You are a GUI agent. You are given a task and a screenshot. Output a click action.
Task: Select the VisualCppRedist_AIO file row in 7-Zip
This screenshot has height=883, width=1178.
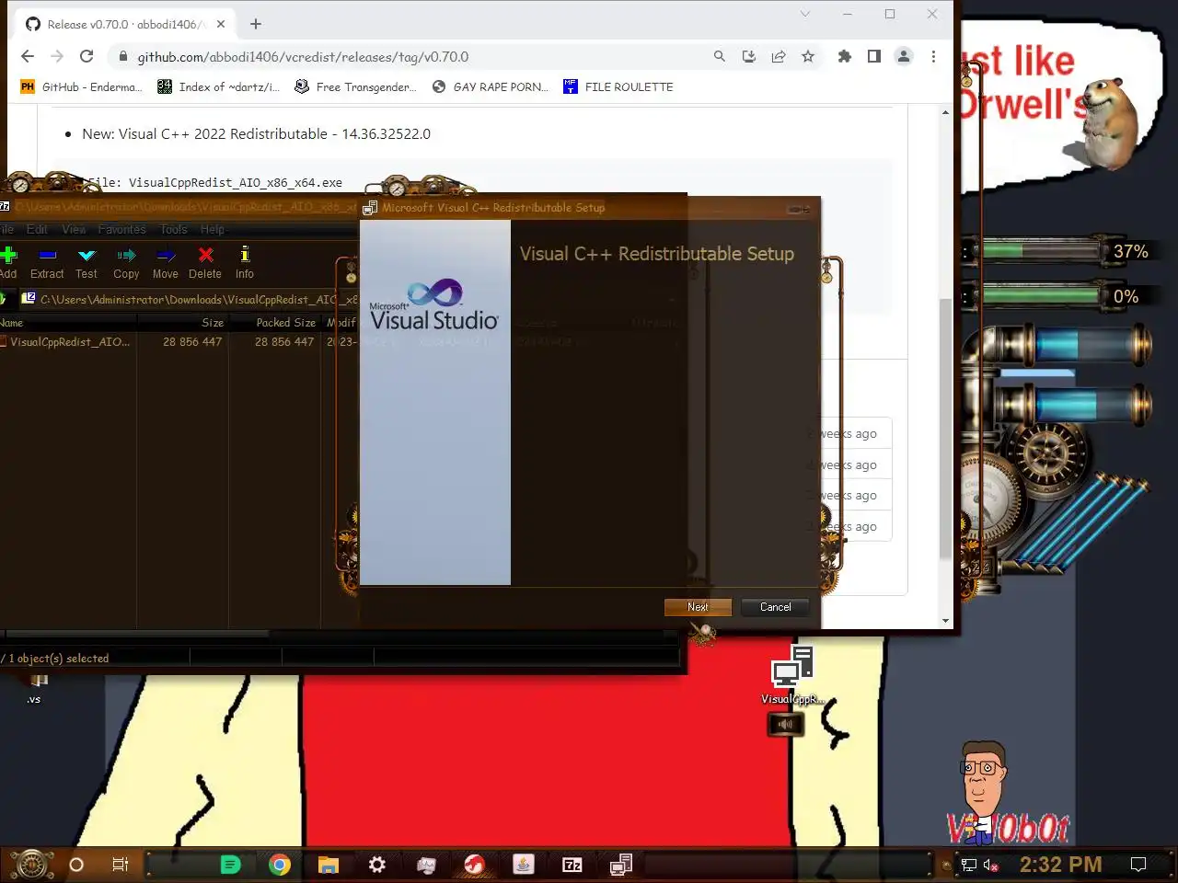179,341
